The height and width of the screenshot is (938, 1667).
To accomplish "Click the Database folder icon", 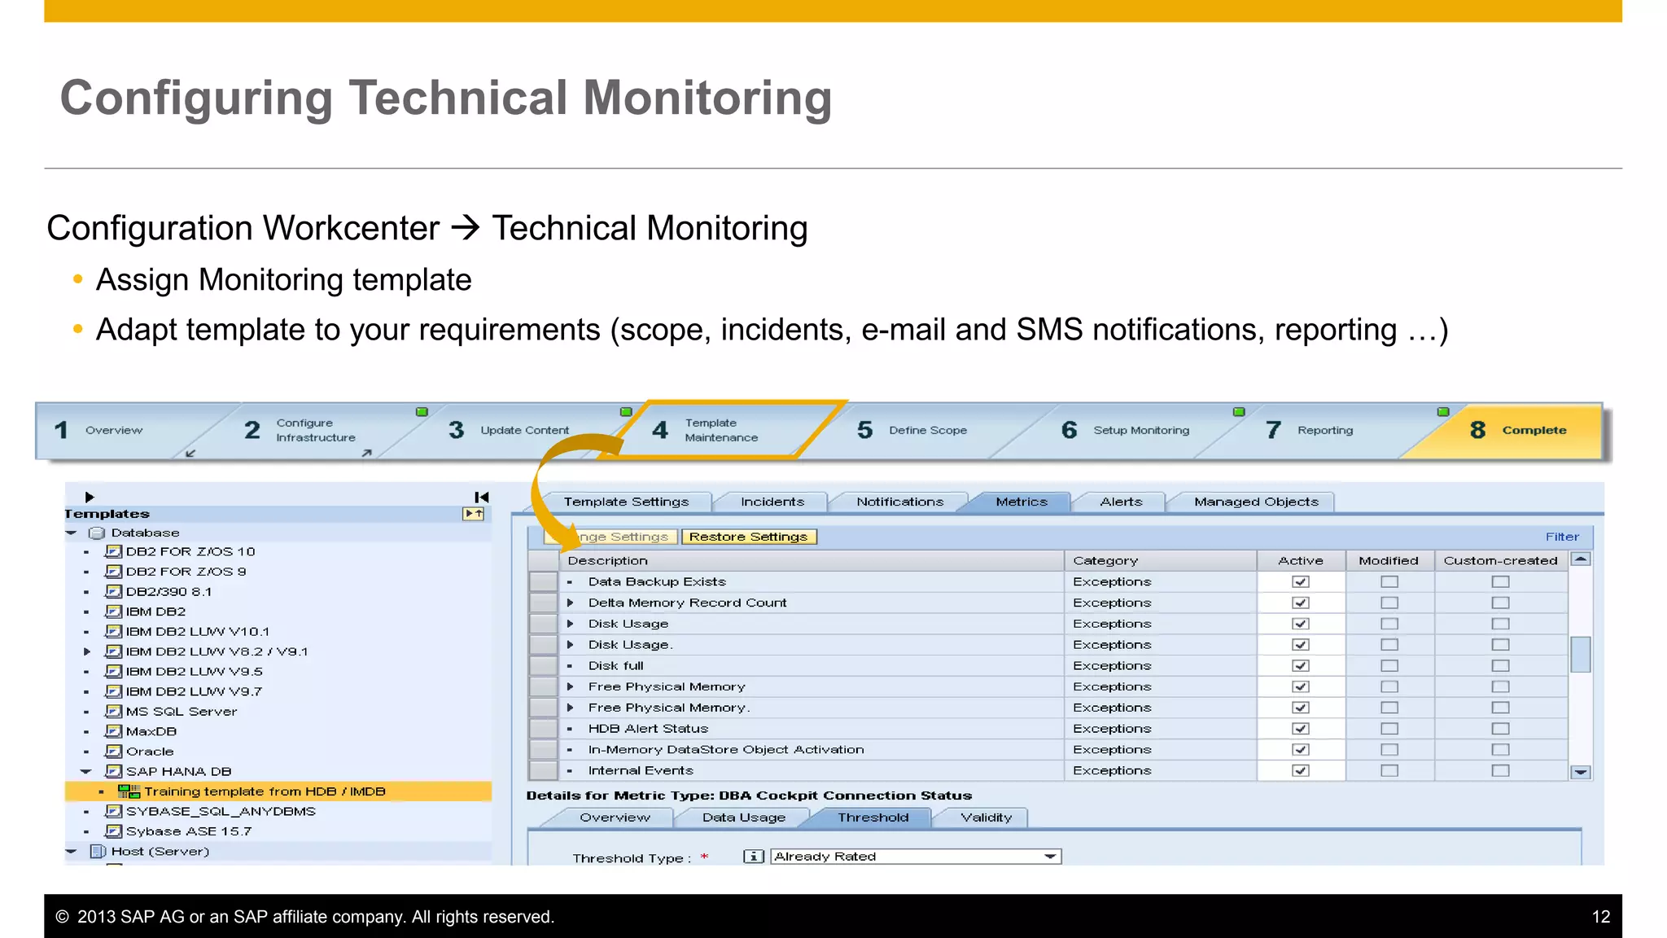I will (97, 533).
